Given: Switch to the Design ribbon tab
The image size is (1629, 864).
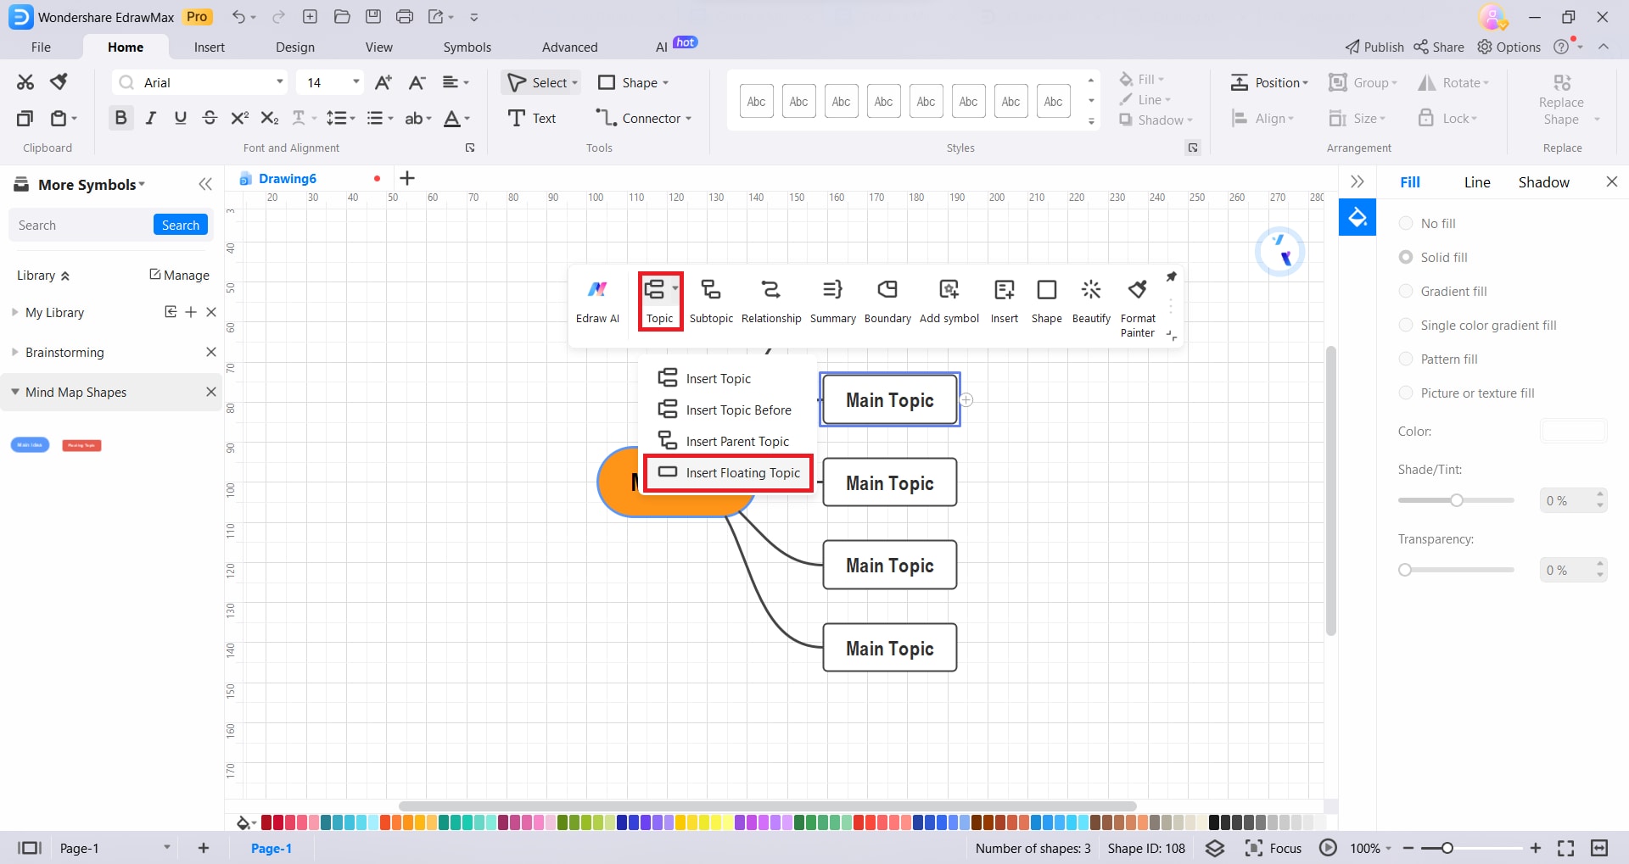Looking at the screenshot, I should [295, 47].
